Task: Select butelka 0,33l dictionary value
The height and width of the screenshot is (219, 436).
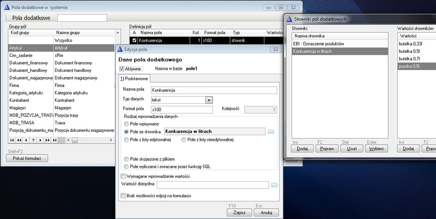Action: click(416, 43)
